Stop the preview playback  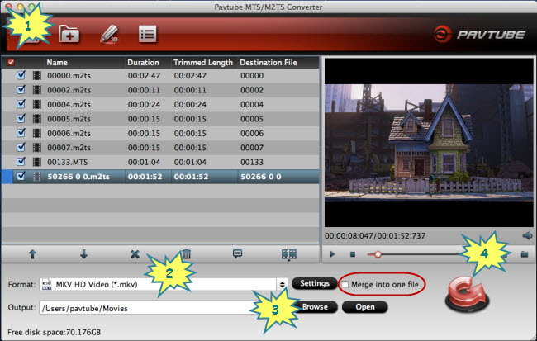pos(353,254)
